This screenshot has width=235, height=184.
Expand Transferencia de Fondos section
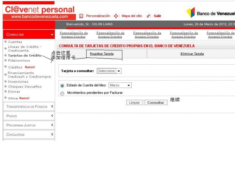coord(29,107)
